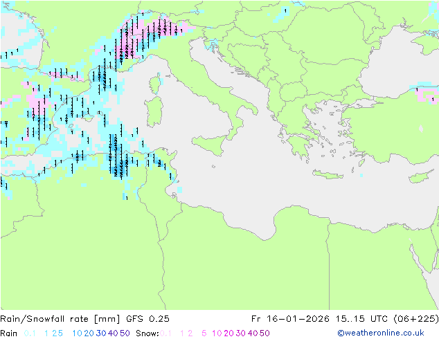This screenshot has width=439, height=339.
Task: Click the island of Corsica on the map
Action: [x=156, y=84]
